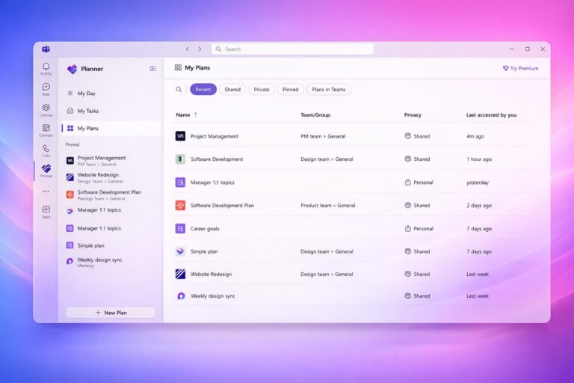Open My Day in Planner sidebar
Image resolution: width=574 pixels, height=383 pixels.
click(x=111, y=94)
